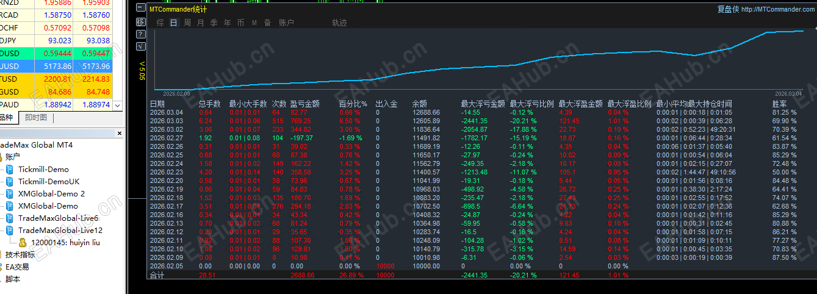The image size is (817, 294).
Task: Open the 季 quarterly tab
Action: [214, 23]
